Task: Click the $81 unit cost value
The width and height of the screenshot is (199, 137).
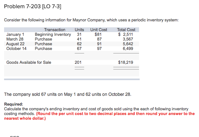Action: (x=98, y=35)
